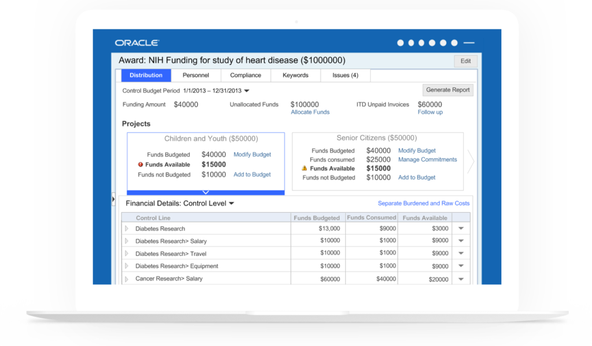The image size is (592, 346).
Task: Open the Control Budget Period dropdown
Action: pyautogui.click(x=246, y=91)
